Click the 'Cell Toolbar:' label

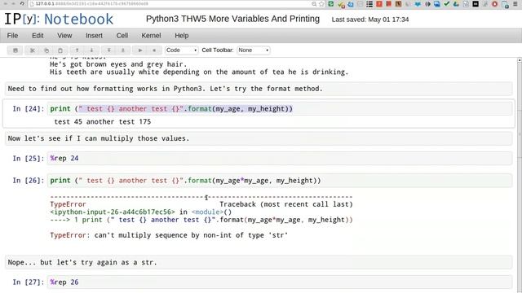pyautogui.click(x=218, y=50)
